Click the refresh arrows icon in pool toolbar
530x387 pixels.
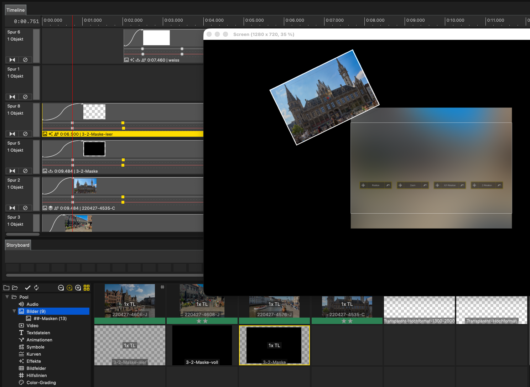[x=36, y=288]
